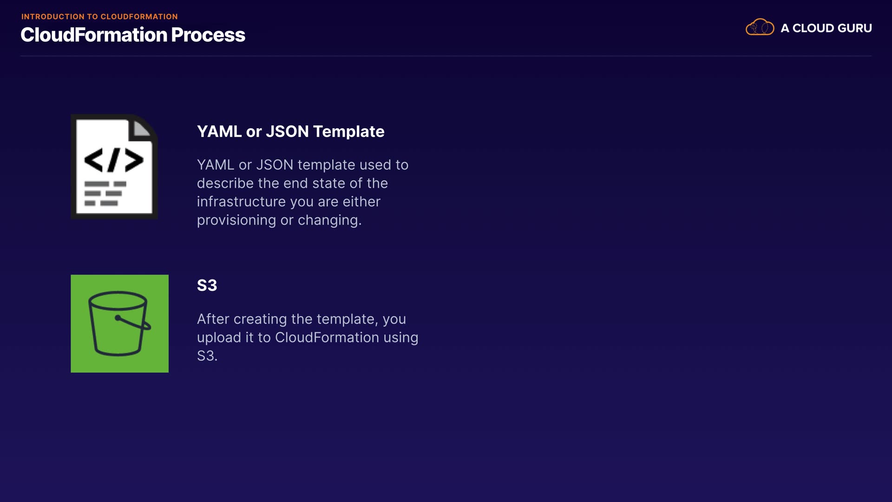Click the </> code symbol on the document
This screenshot has width=892, height=502.
pyautogui.click(x=114, y=160)
